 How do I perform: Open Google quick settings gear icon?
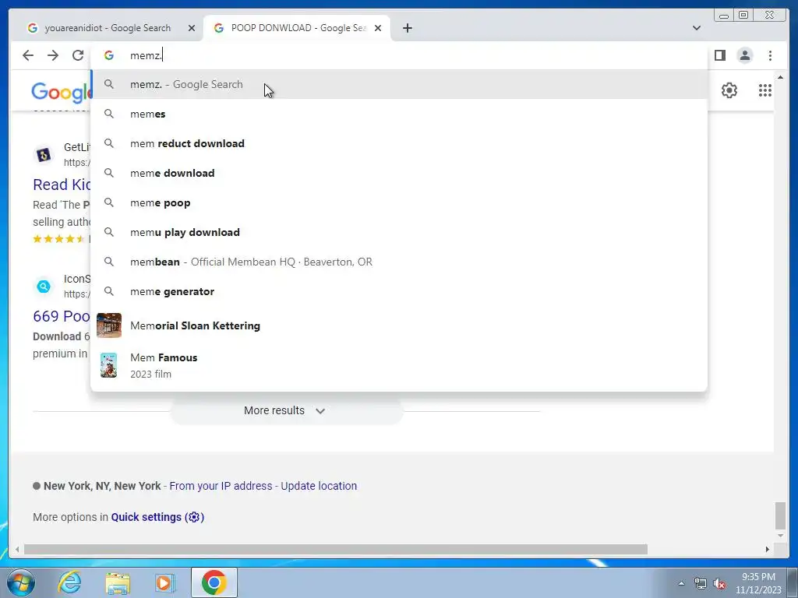(729, 90)
